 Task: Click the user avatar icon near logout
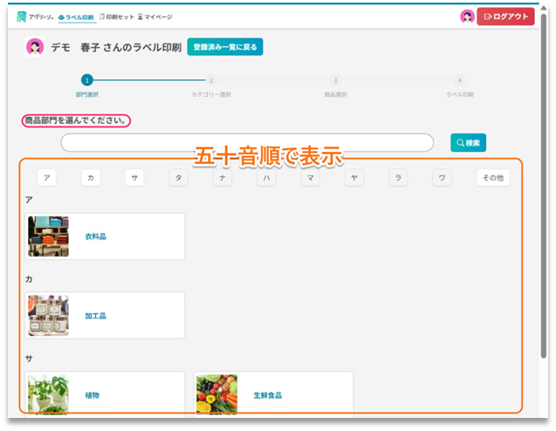tap(467, 17)
